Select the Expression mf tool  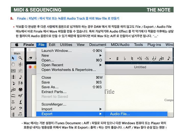[20, 96]
